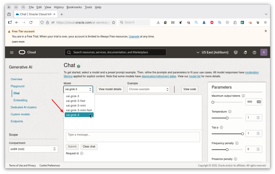Click the Top p slider handle

[243, 134]
